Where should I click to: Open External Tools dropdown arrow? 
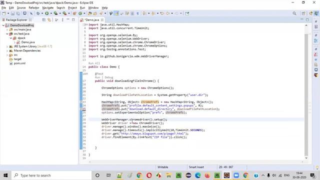(x=69, y=13)
